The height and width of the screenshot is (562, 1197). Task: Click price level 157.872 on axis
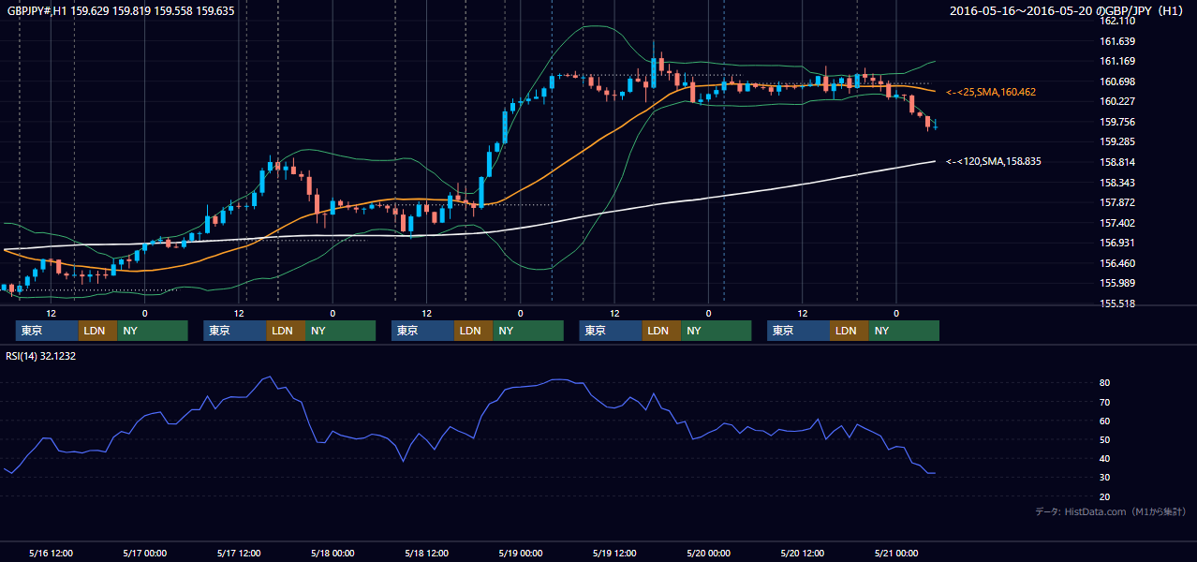coord(1116,202)
